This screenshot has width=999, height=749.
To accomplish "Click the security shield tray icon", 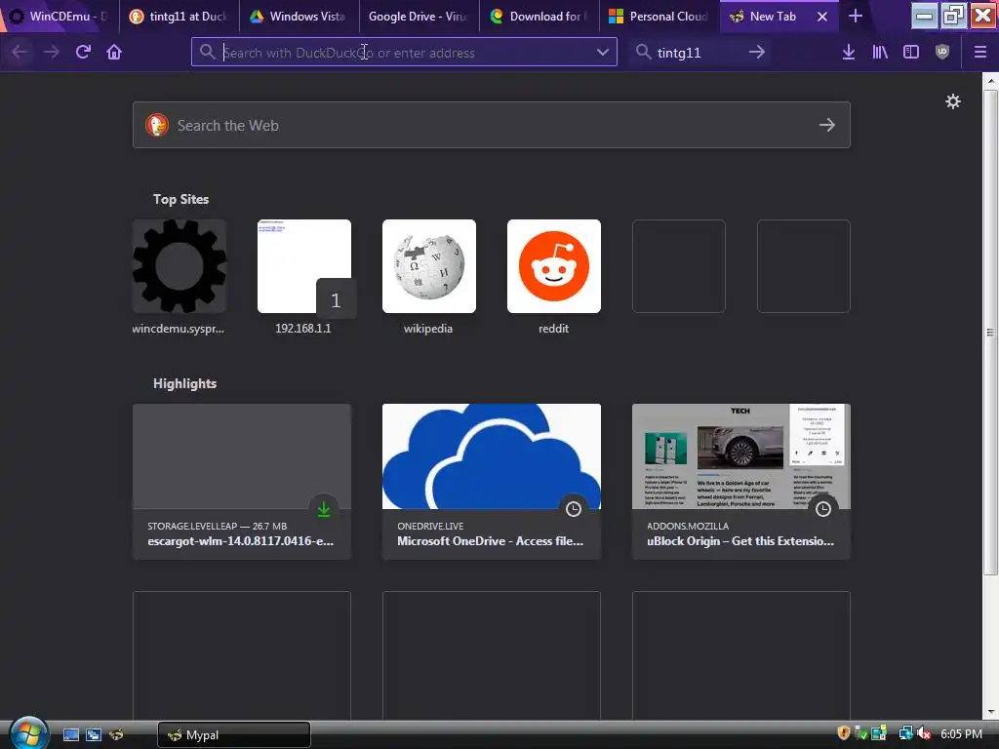I will (844, 733).
